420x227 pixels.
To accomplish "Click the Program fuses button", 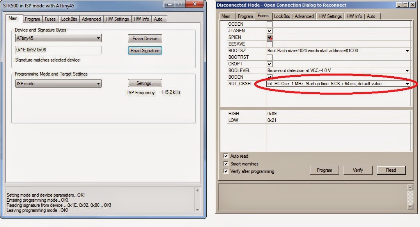I will [324, 170].
